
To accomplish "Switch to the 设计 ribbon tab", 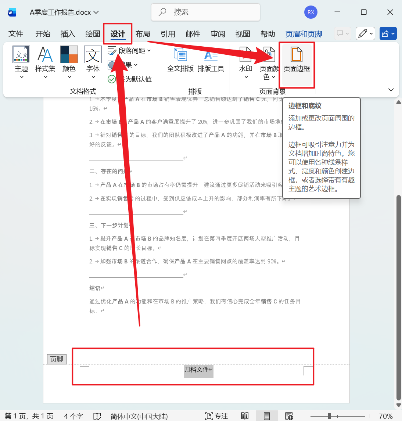I will pos(118,33).
